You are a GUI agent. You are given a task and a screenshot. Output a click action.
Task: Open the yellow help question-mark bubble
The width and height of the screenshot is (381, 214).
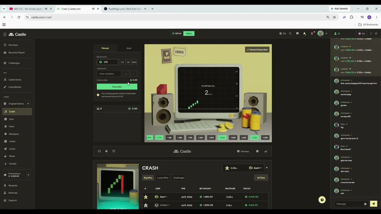coord(322,200)
